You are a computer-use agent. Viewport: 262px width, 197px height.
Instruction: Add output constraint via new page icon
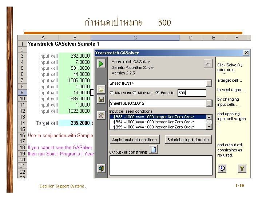[x=153, y=149]
